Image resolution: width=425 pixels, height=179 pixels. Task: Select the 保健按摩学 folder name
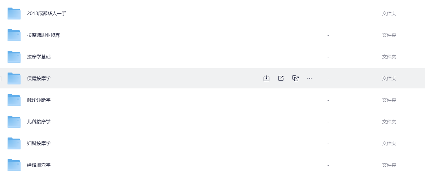point(39,78)
